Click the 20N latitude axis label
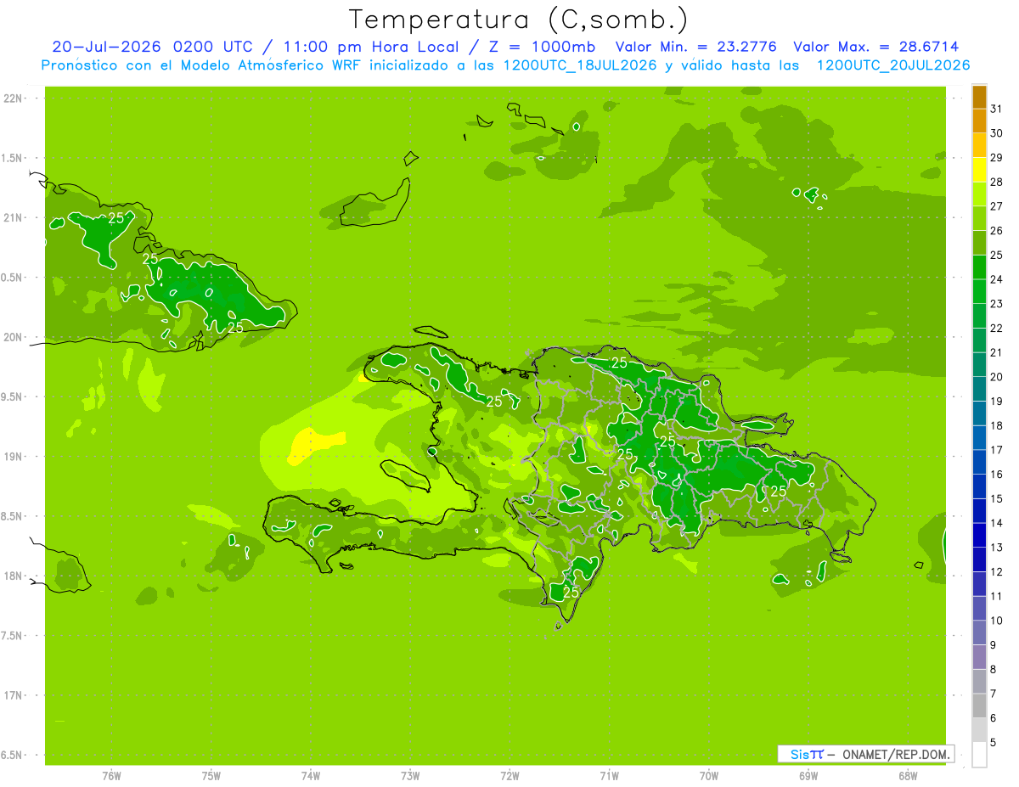 pos(14,337)
